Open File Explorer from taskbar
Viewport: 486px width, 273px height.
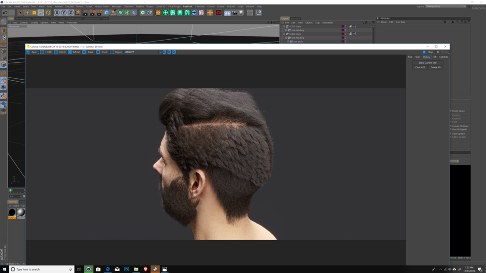tap(136, 269)
